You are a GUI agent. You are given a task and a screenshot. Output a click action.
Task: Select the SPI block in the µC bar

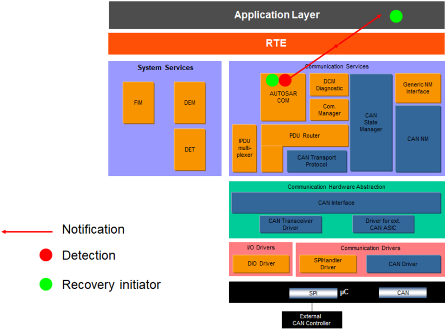coord(313,293)
